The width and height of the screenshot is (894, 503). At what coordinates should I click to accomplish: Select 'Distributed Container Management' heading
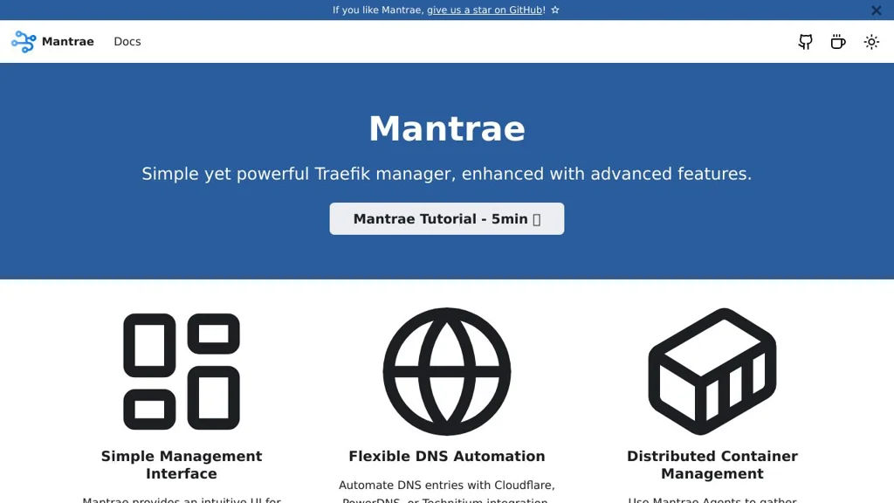(712, 465)
